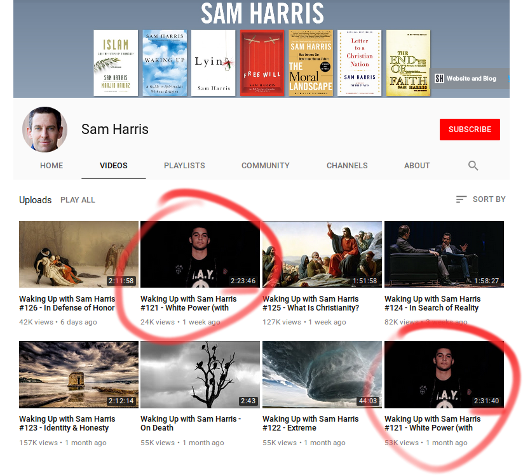Click Sam Harris channel avatar photo

44,130
